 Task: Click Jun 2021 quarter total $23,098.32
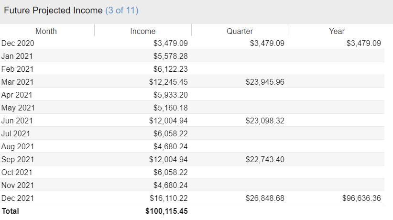click(x=265, y=121)
